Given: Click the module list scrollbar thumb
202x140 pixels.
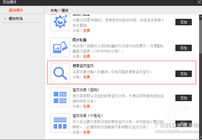Looking at the screenshot, I should click(x=201, y=37).
